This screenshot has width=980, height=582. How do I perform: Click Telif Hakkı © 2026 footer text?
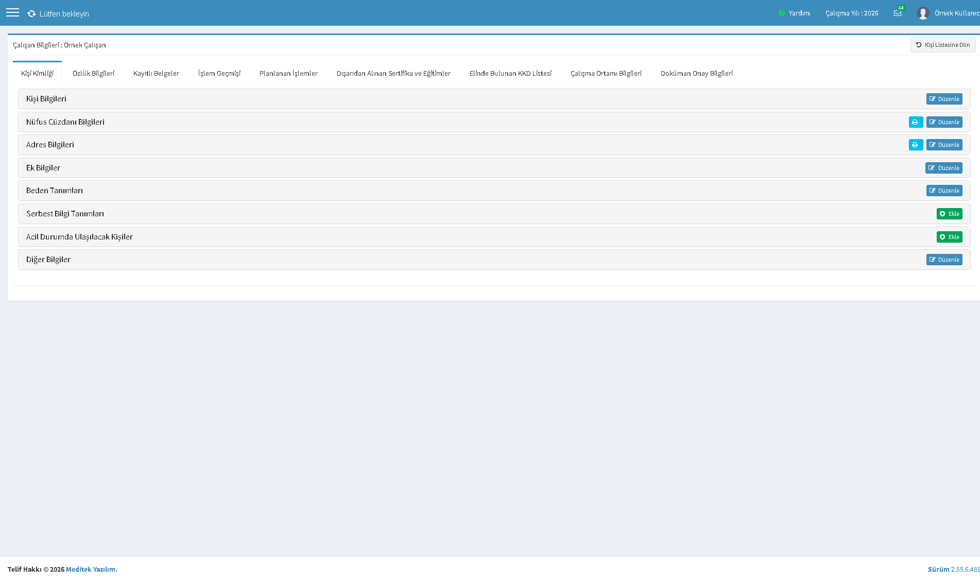36,569
